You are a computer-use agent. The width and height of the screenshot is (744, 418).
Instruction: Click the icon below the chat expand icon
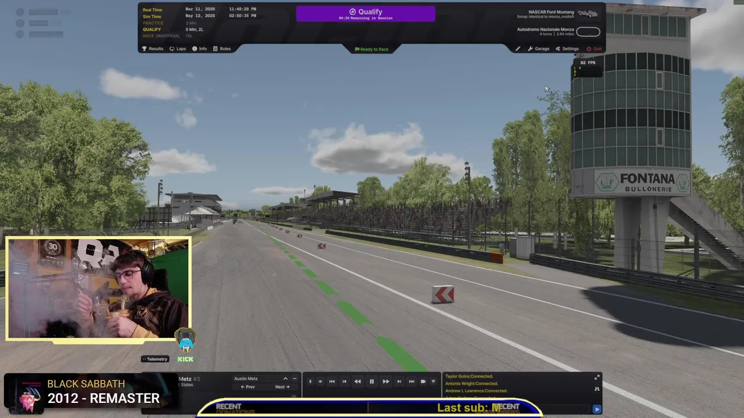point(597,389)
